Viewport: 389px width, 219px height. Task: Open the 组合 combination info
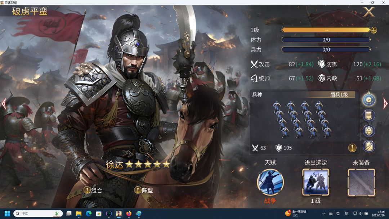coord(93,190)
